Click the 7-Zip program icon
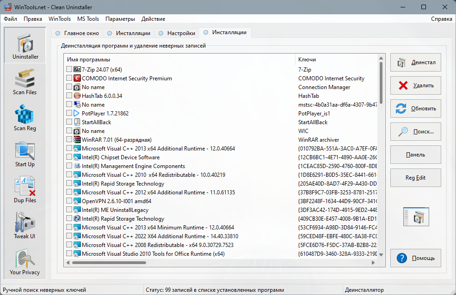 click(77, 69)
